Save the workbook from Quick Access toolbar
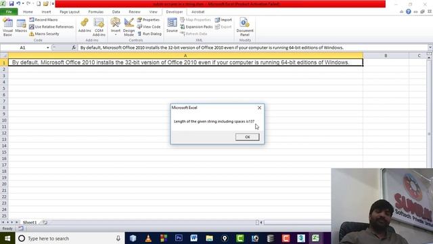Viewport: 433px width, 244px height. click(12, 4)
